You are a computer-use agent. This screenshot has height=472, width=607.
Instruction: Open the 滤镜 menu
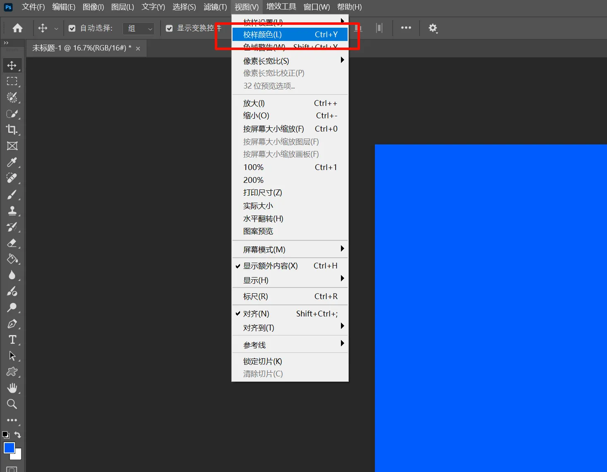(215, 7)
